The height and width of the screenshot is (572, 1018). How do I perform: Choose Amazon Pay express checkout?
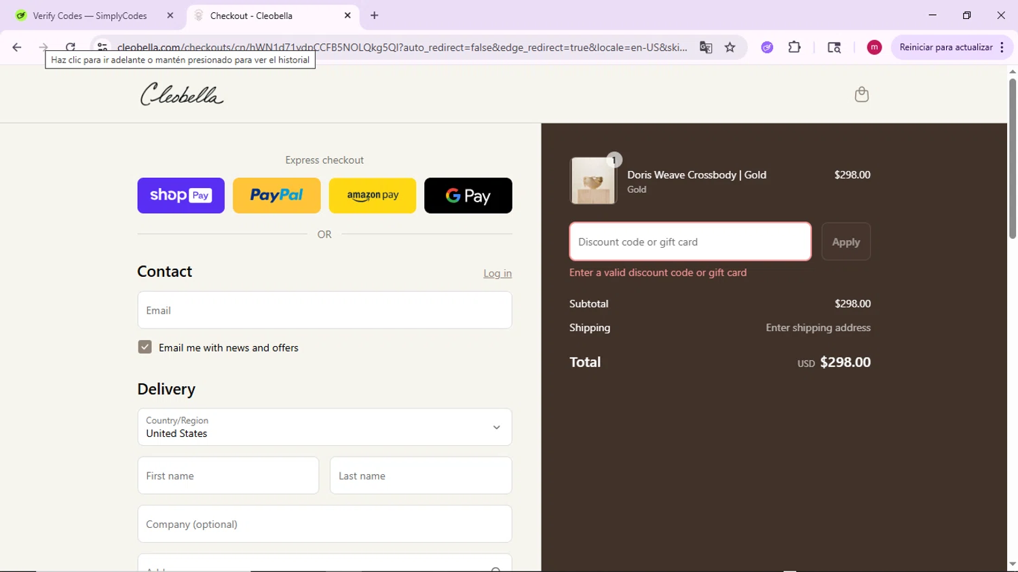373,195
